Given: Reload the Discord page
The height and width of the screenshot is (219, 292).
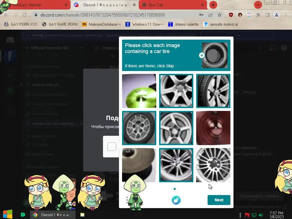Looking at the screenshot, I should 25,15.
